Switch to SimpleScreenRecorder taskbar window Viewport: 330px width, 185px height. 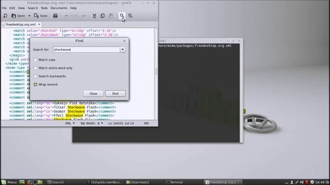click(105, 182)
